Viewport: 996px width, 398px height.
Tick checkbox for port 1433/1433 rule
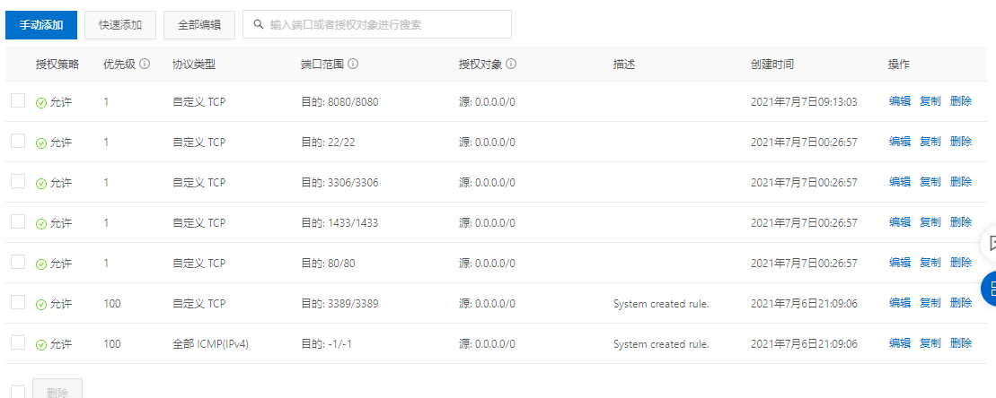coord(18,221)
